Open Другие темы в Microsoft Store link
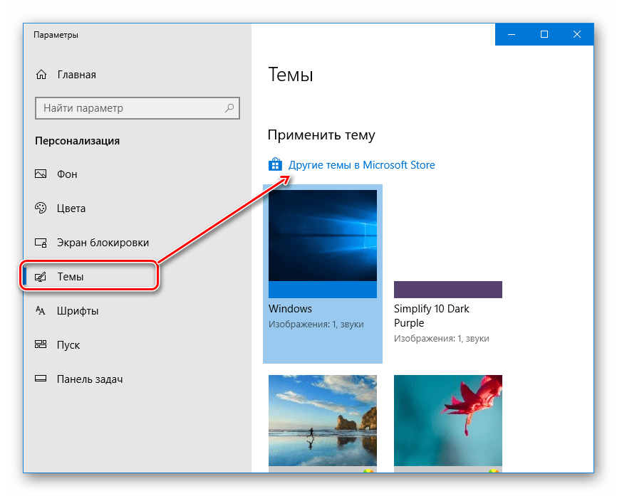This screenshot has width=617, height=496. 361,165
